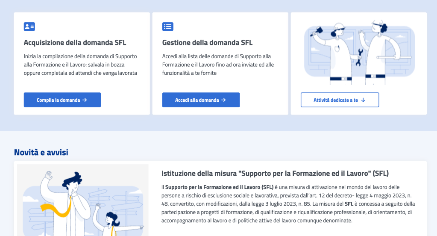Screen dimensions: 437x236
Task: Open the signpost illustration in the news card
Action: (x=82, y=201)
